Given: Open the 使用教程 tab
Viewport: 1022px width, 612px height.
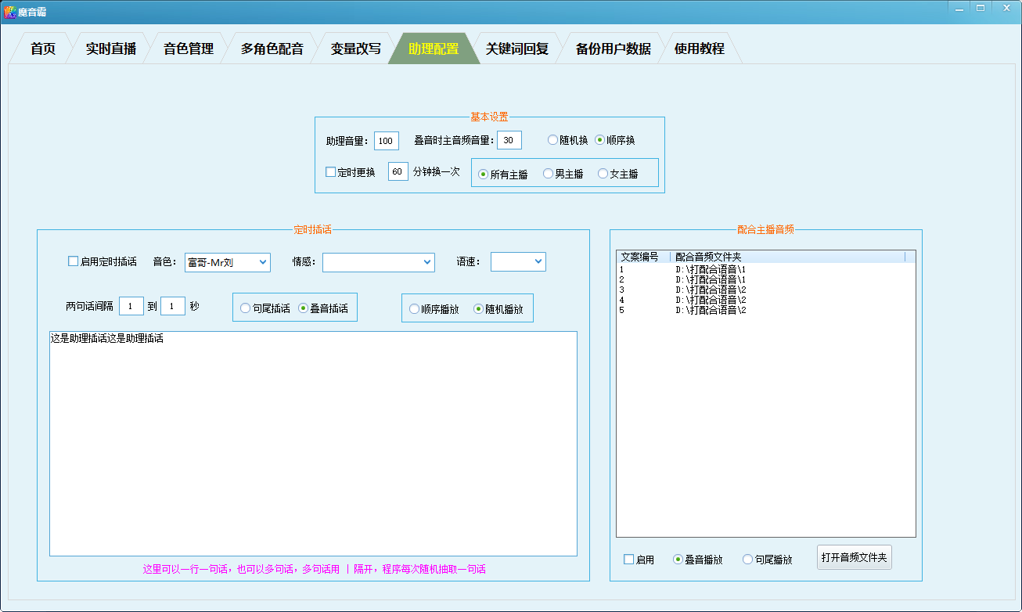Looking at the screenshot, I should coord(699,49).
